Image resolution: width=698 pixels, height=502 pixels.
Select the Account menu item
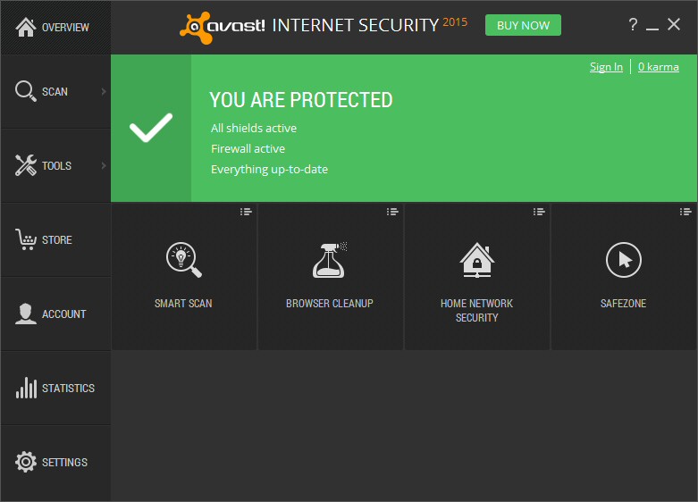(55, 314)
